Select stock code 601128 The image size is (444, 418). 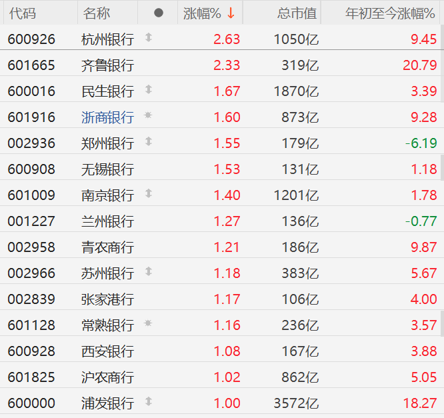(31, 325)
